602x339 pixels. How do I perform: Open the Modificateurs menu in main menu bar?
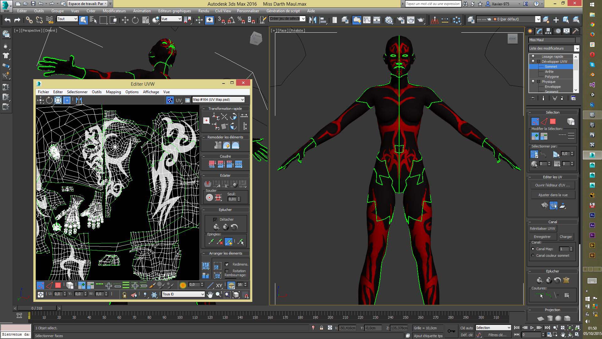pos(114,11)
